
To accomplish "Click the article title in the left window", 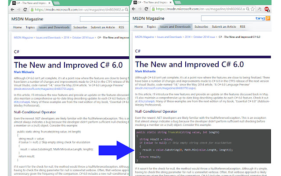I will pyautogui.click(x=68, y=65).
